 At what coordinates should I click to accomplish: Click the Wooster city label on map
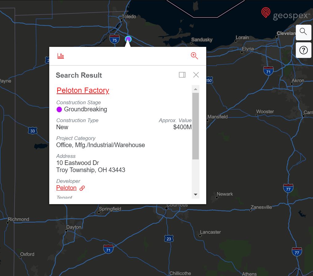pyautogui.click(x=265, y=112)
